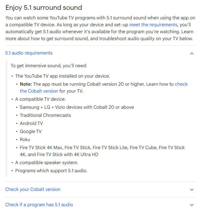This screenshot has width=201, height=212.
Task: Collapse section using the up chevron icon
Action: 192,53
